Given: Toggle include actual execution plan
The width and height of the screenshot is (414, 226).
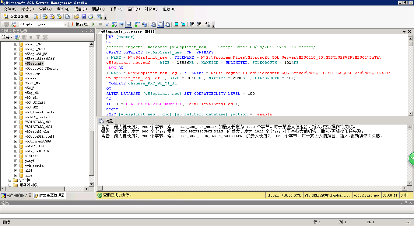Looking at the screenshot, I should [136, 24].
